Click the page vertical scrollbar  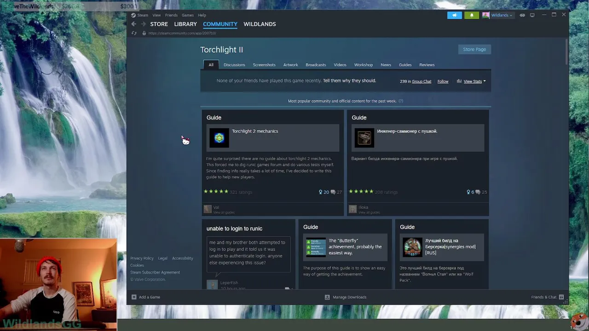[x=567, y=51]
